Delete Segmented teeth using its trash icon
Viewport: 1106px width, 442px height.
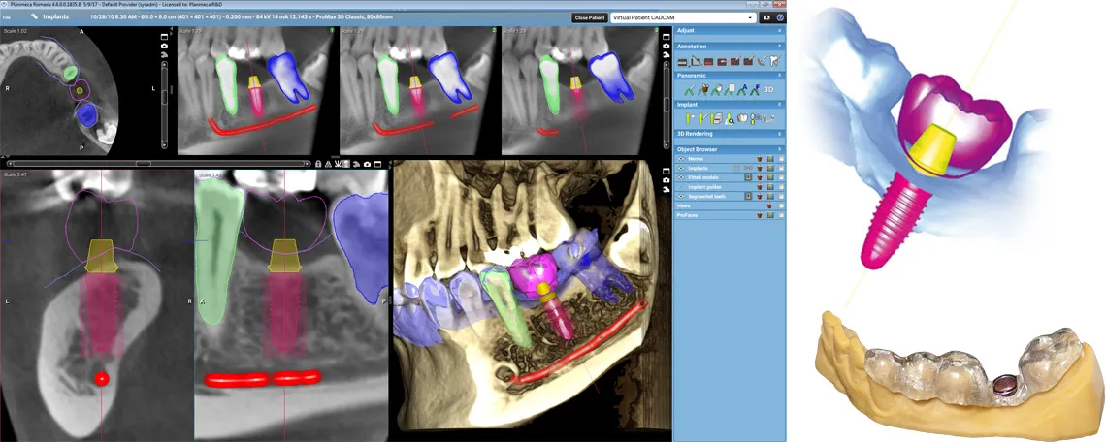click(760, 197)
